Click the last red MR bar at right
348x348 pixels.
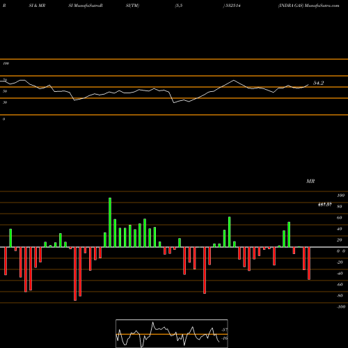pyautogui.click(x=309, y=263)
